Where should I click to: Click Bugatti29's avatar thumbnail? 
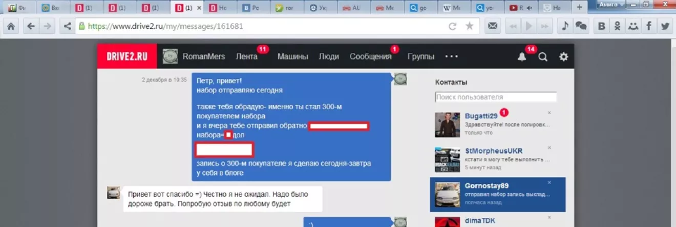pos(448,125)
